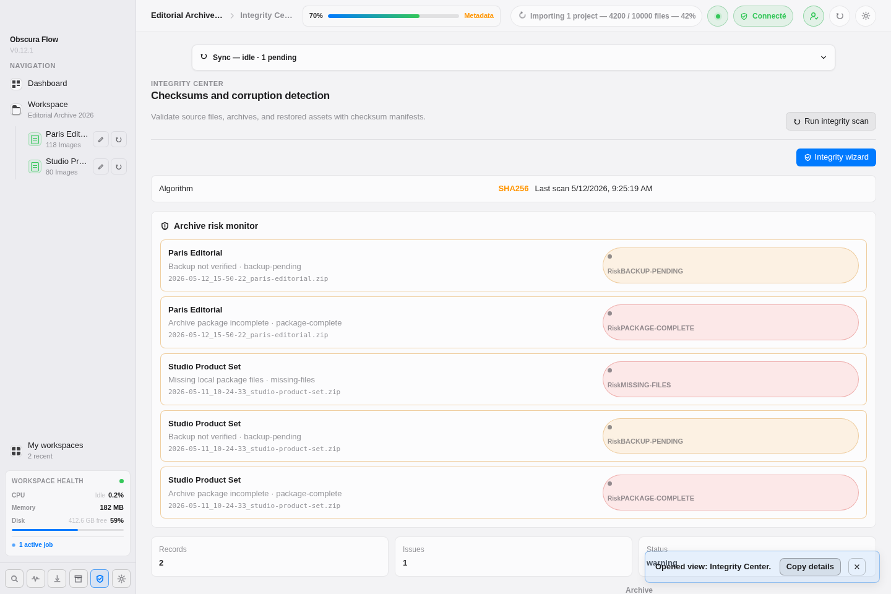The width and height of the screenshot is (891, 594).
Task: Select Studio Product Set archive package incomplete row
Action: point(514,493)
